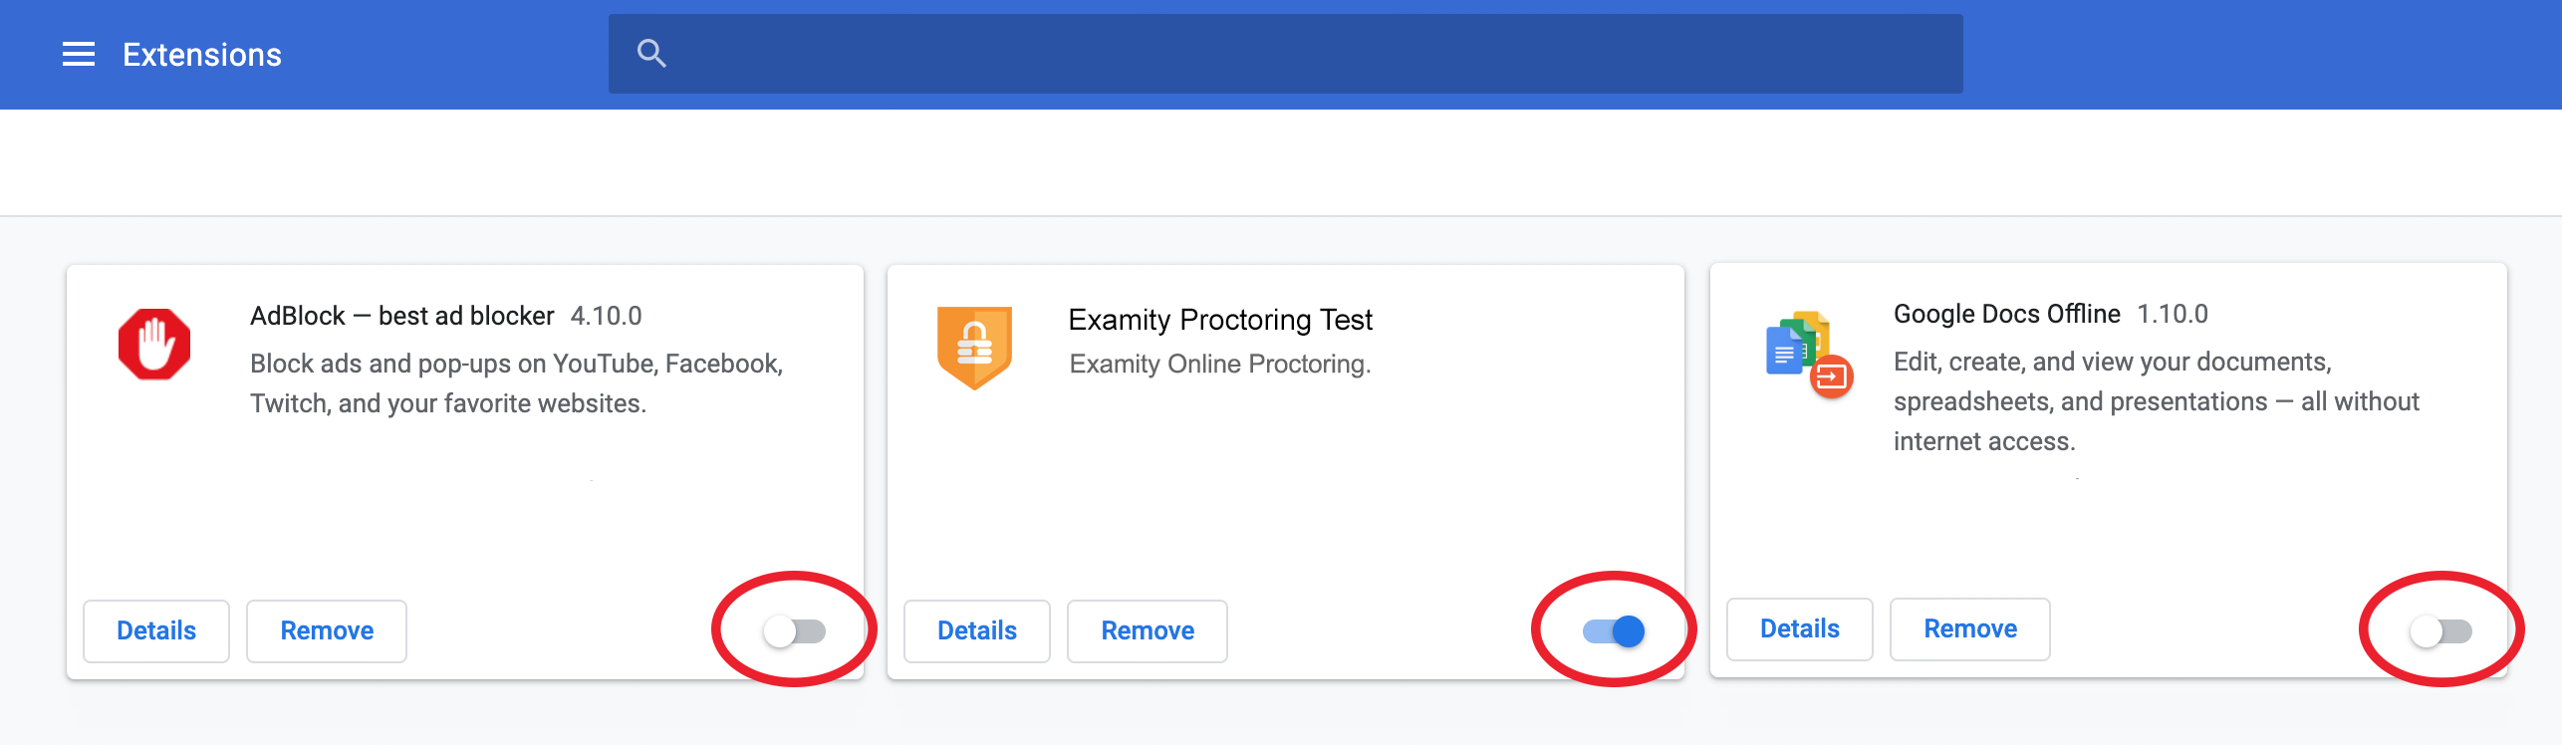2562x745 pixels.
Task: Click the Examity orange shield icon
Action: [x=974, y=348]
